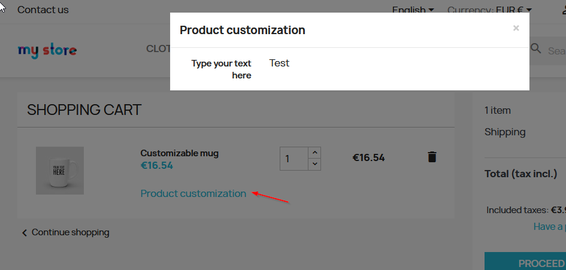This screenshot has width=566, height=270.
Task: Click the Continue shopping back chevron
Action: (x=25, y=232)
